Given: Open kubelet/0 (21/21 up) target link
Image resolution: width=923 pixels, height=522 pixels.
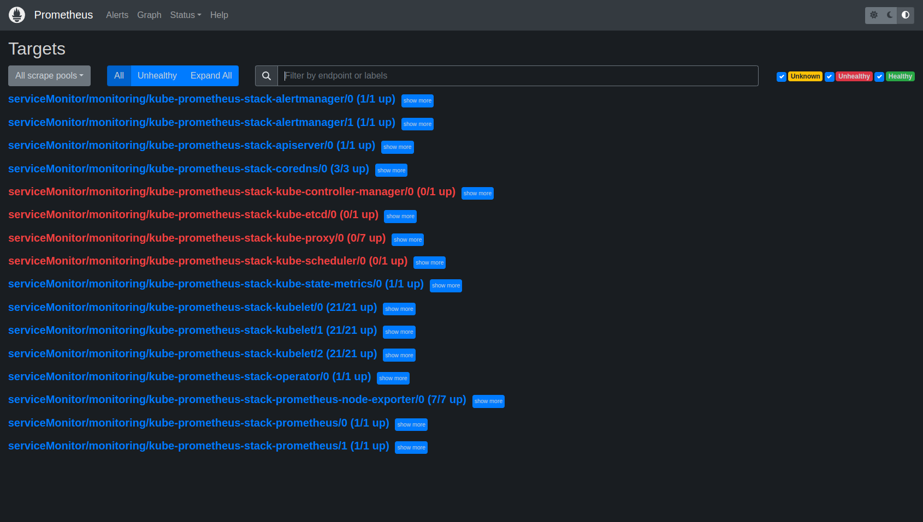Looking at the screenshot, I should tap(192, 308).
